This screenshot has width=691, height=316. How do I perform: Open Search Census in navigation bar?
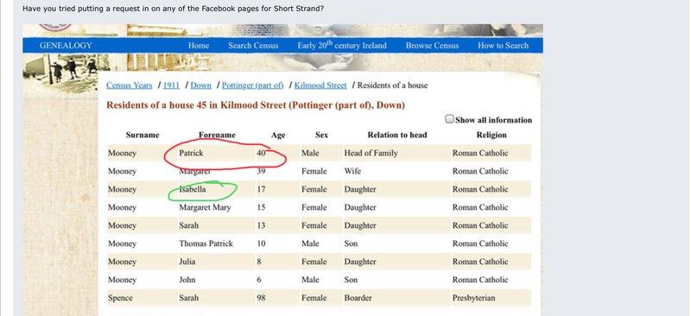pos(253,46)
